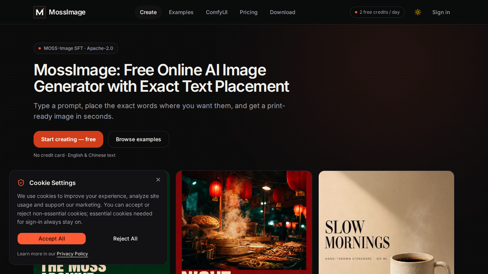Click Browse examples button
This screenshot has width=488, height=274.
click(x=138, y=139)
